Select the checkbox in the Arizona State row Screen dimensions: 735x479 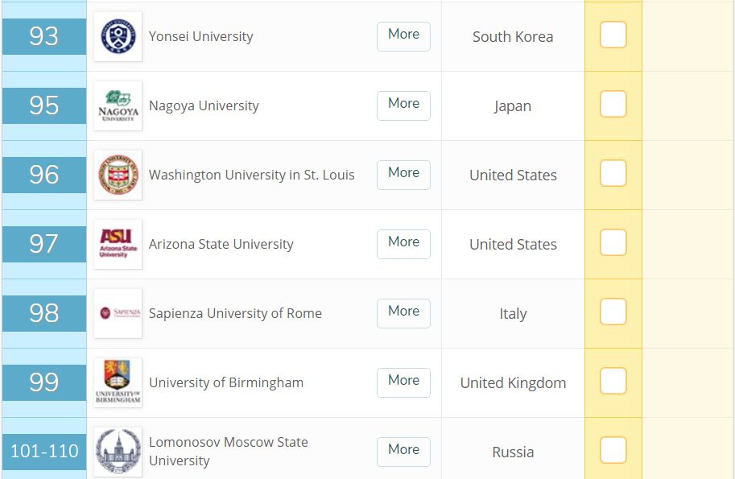pyautogui.click(x=613, y=242)
